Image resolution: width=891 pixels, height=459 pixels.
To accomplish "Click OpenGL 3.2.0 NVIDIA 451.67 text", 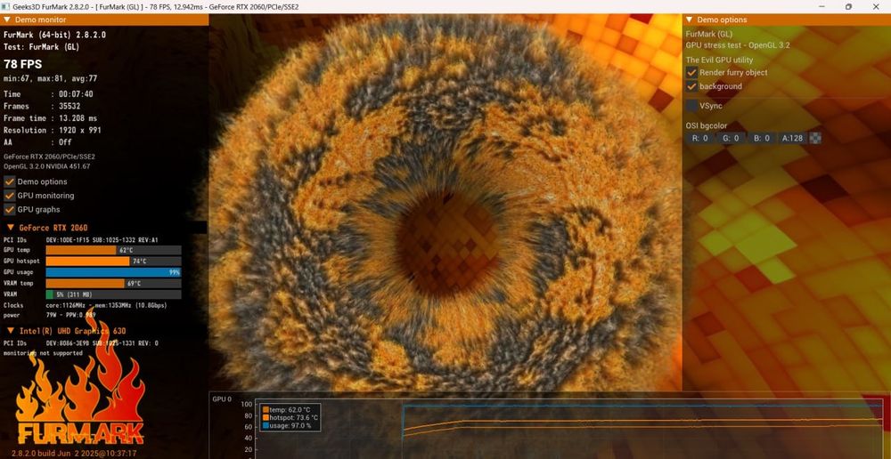I will pos(46,167).
